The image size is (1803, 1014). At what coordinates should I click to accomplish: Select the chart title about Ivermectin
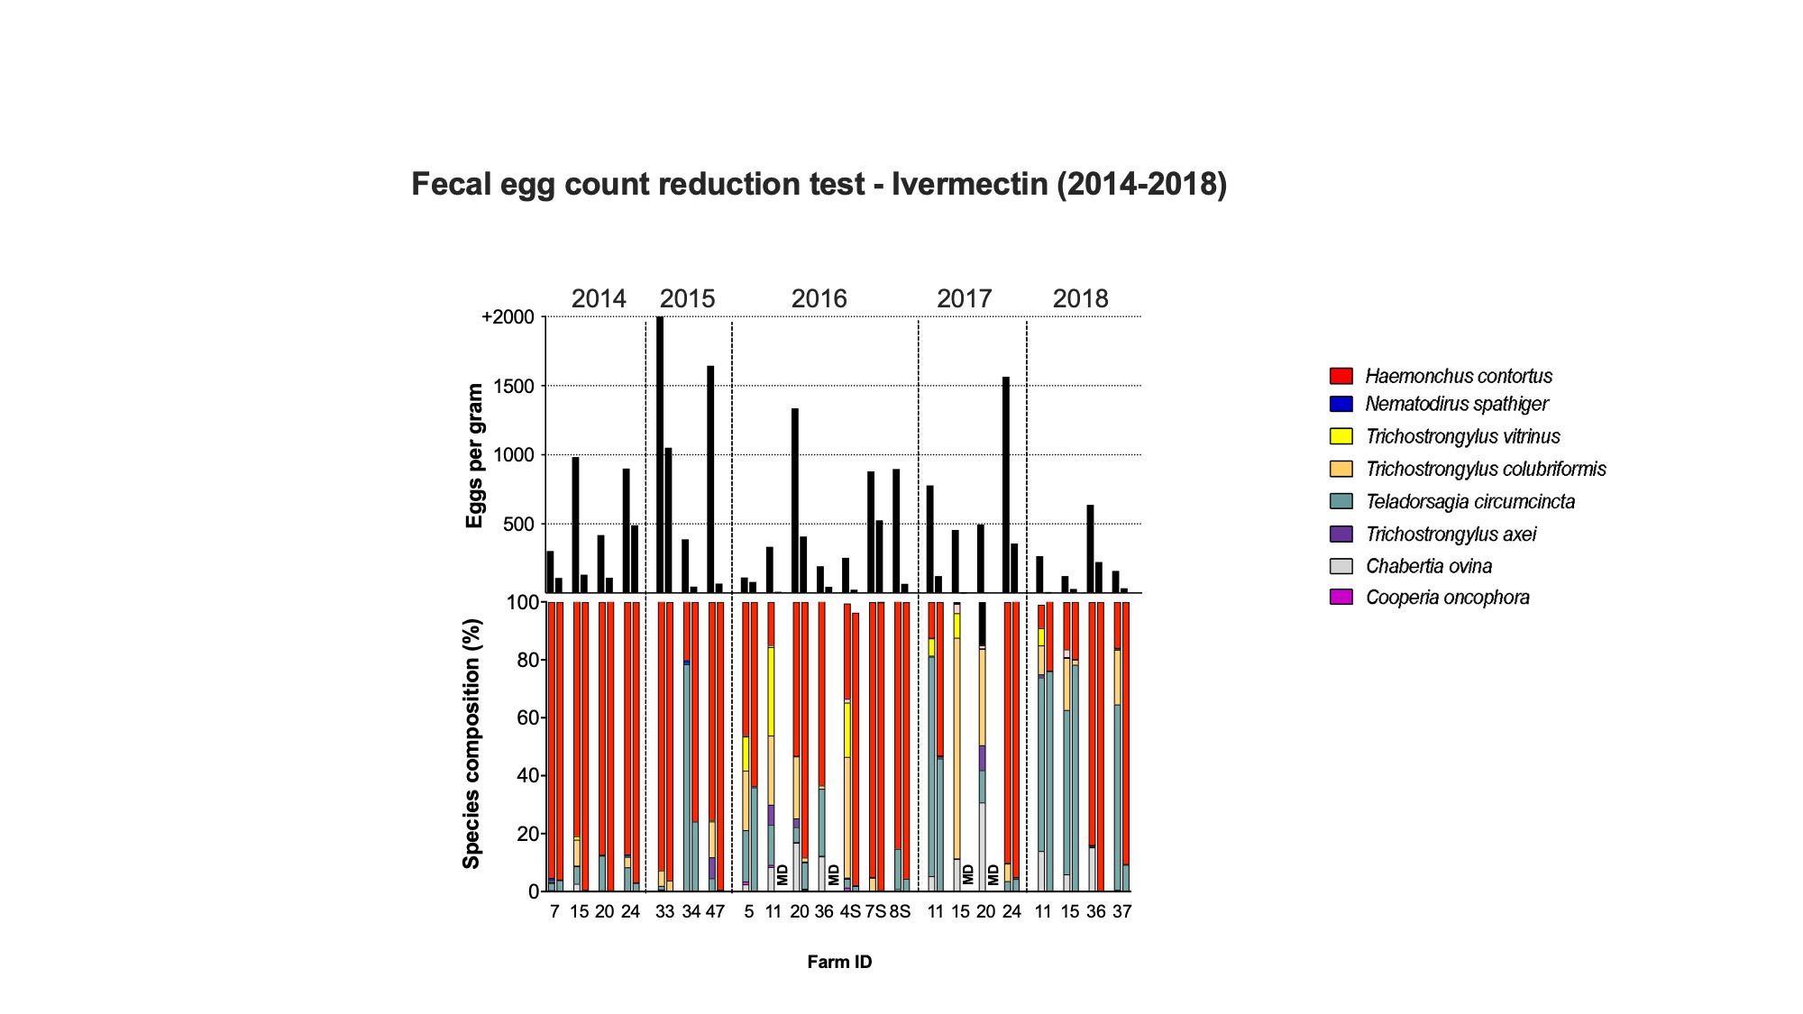coord(819,184)
